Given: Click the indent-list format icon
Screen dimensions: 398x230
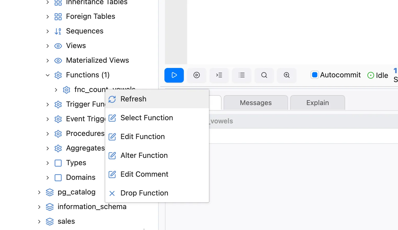Looking at the screenshot, I should point(219,75).
